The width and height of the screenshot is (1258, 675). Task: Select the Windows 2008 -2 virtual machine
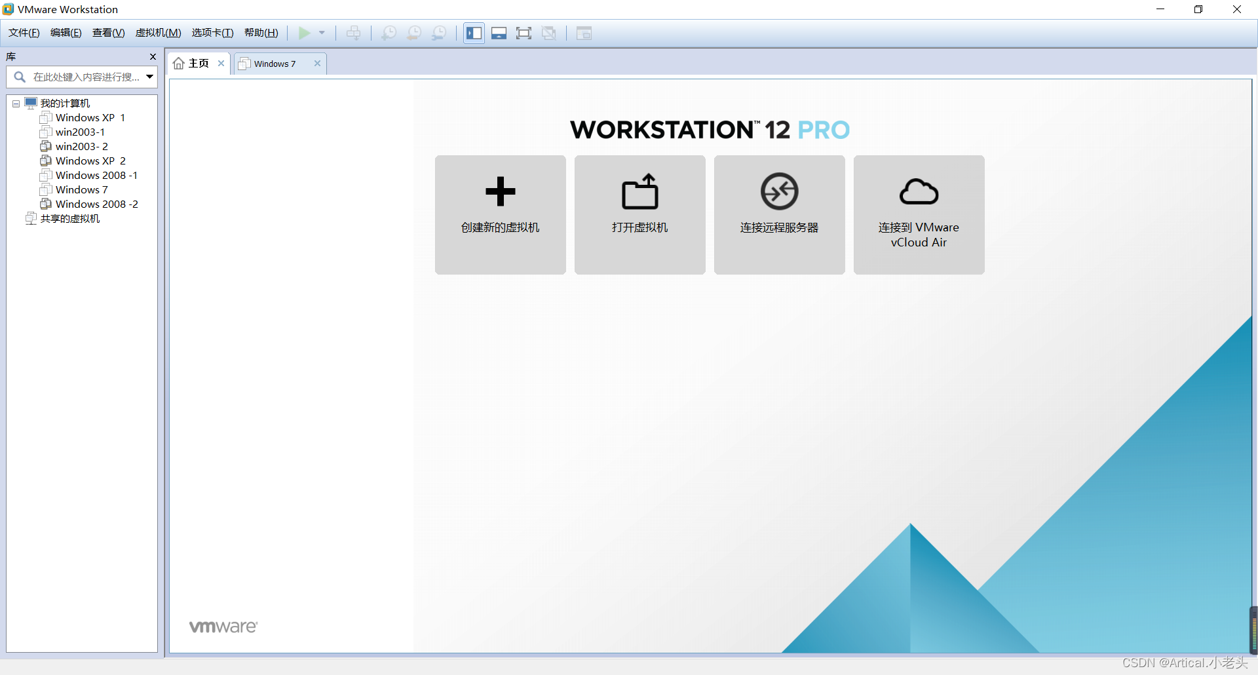tap(97, 204)
